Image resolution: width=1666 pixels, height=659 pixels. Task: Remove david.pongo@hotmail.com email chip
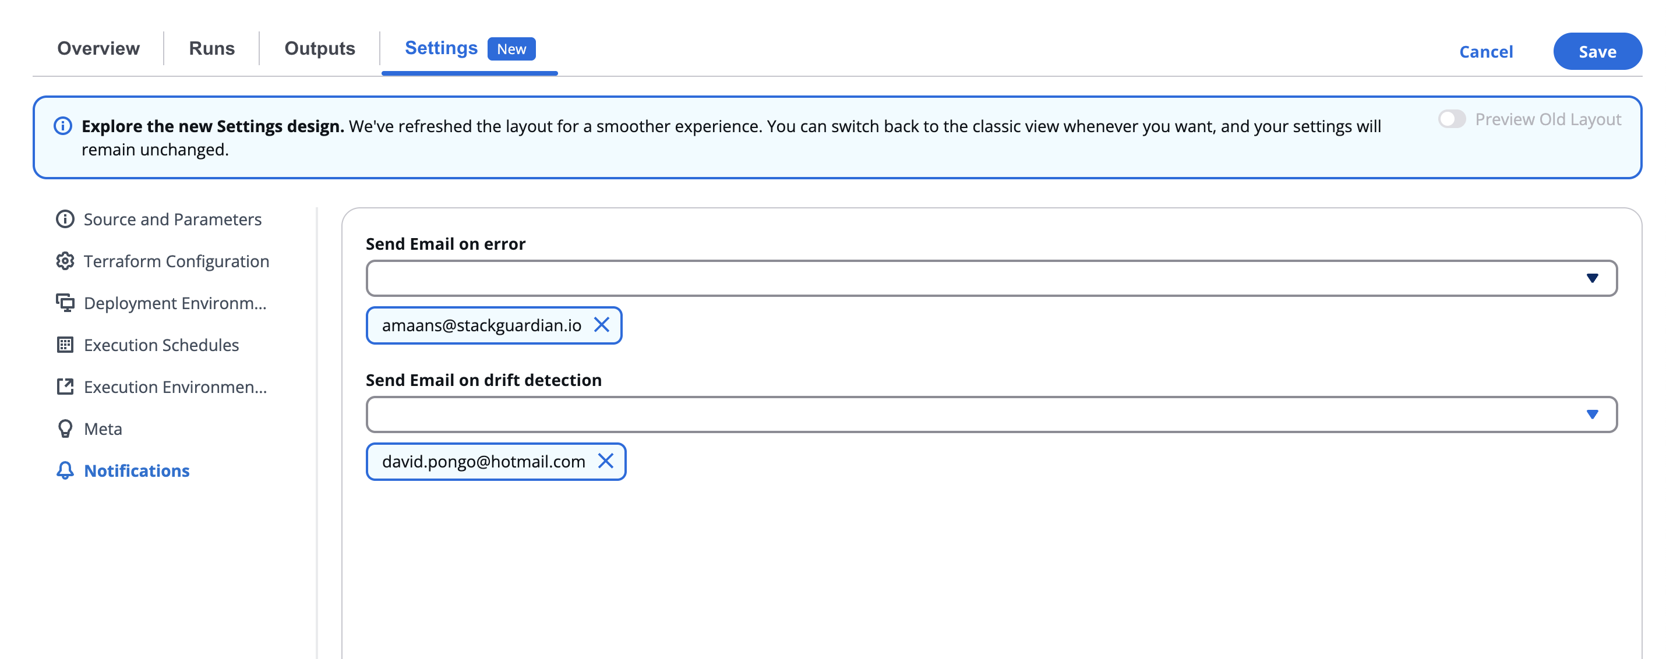pyautogui.click(x=605, y=461)
